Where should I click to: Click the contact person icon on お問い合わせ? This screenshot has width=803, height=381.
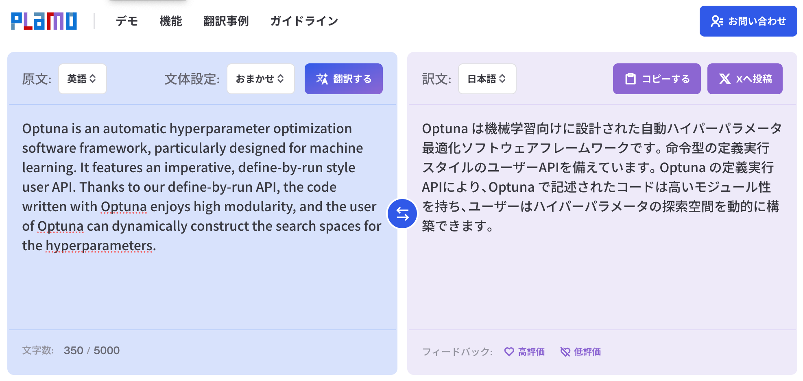tap(716, 21)
